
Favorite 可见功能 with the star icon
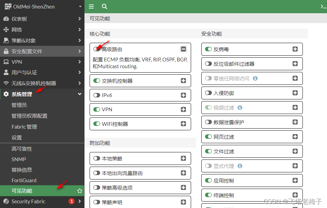79,191
